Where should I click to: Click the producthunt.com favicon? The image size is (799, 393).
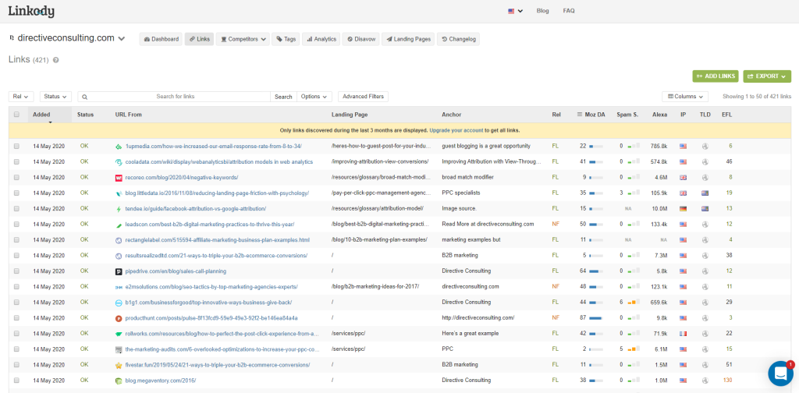pos(119,318)
